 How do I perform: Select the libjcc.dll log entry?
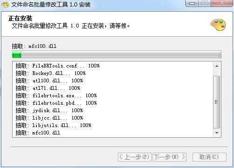(49, 118)
